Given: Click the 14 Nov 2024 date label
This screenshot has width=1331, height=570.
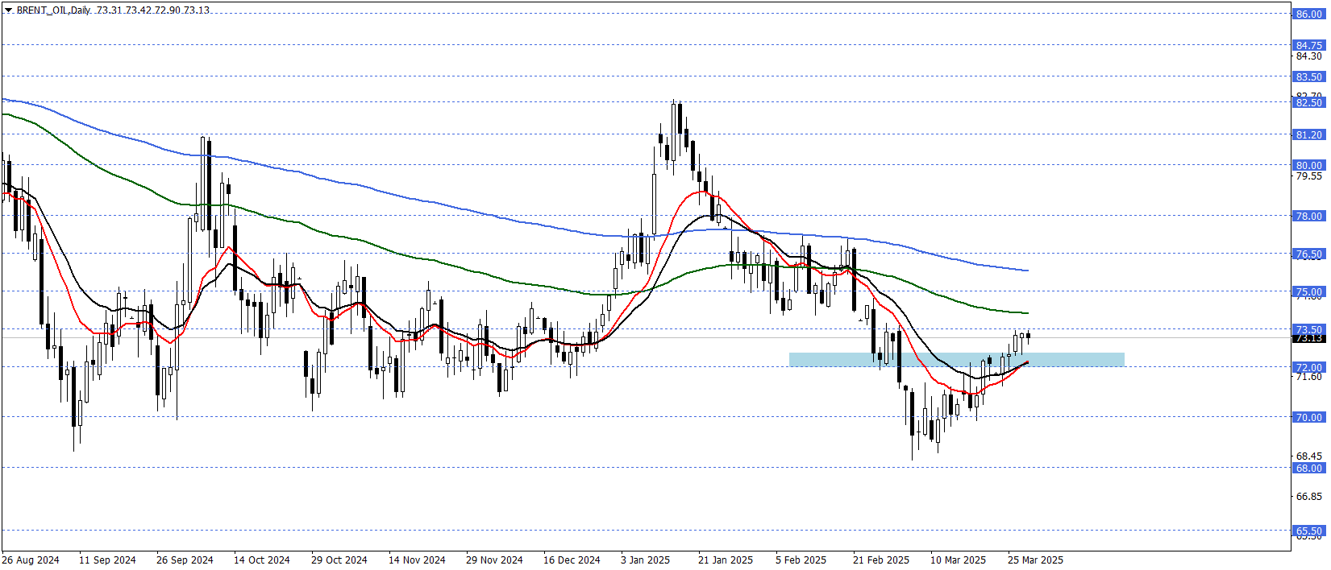Looking at the screenshot, I should point(417,560).
